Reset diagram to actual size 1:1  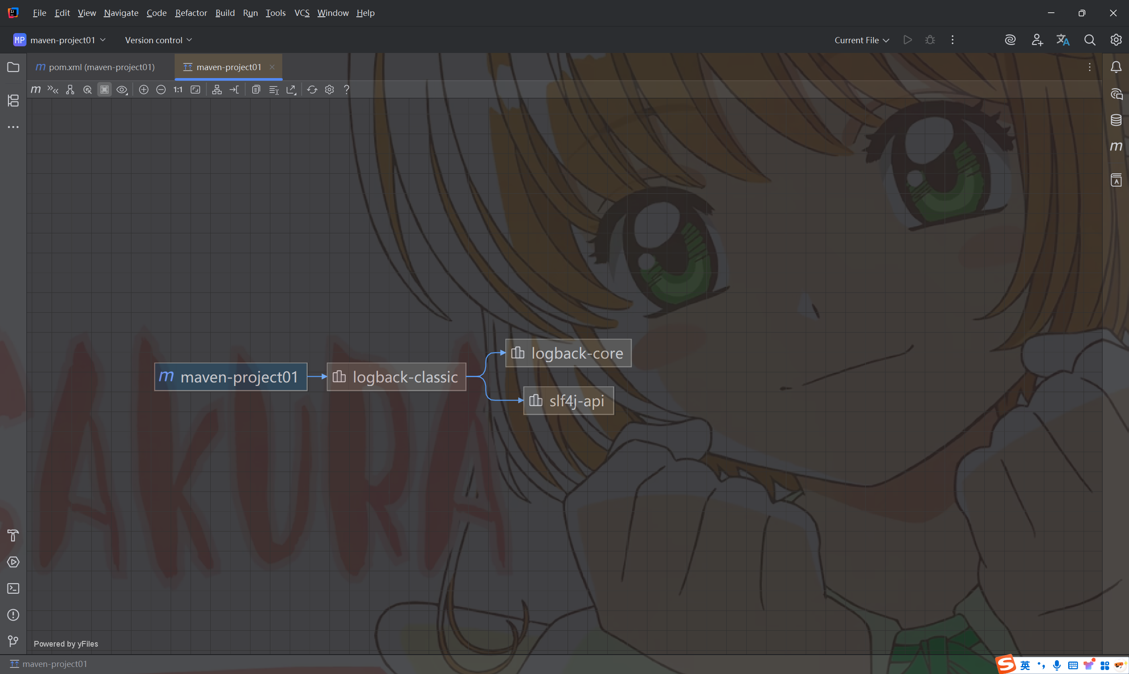tap(178, 90)
